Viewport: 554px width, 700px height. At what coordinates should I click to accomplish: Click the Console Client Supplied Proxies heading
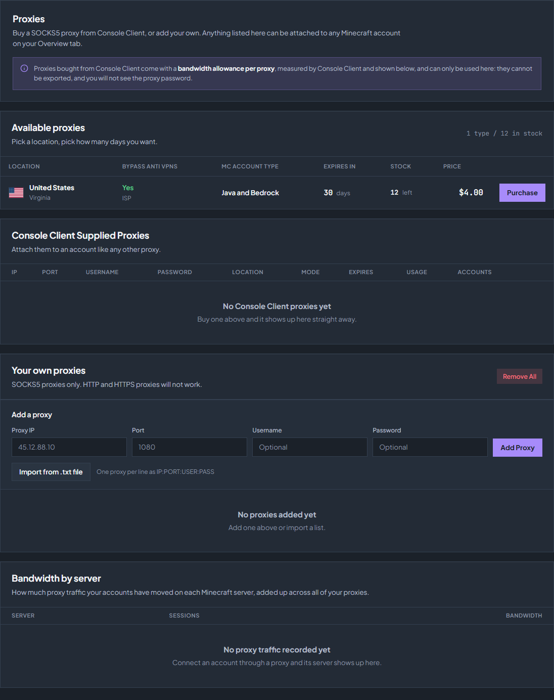pos(80,236)
